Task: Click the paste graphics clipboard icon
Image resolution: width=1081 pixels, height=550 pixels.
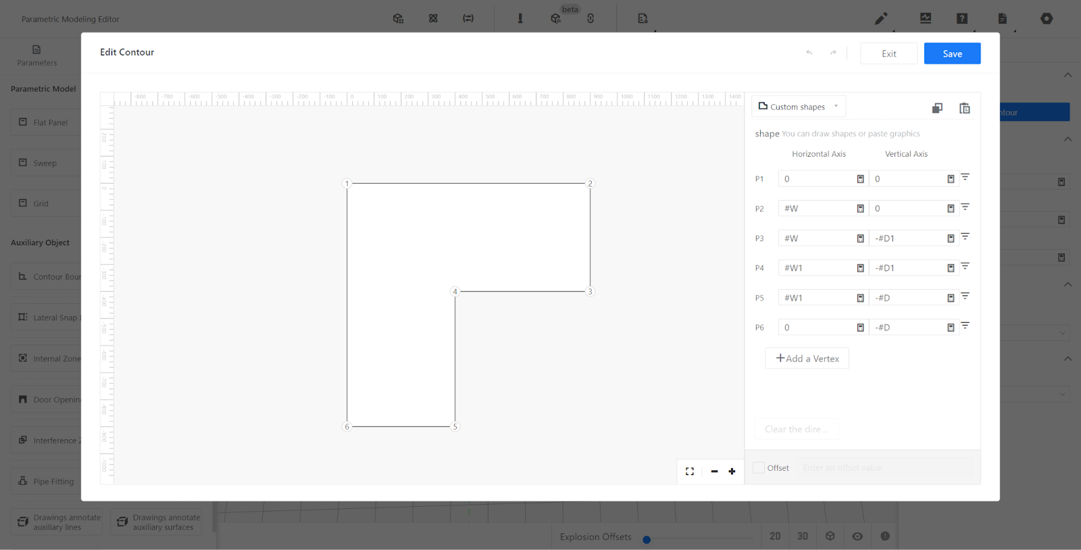Action: pos(964,108)
